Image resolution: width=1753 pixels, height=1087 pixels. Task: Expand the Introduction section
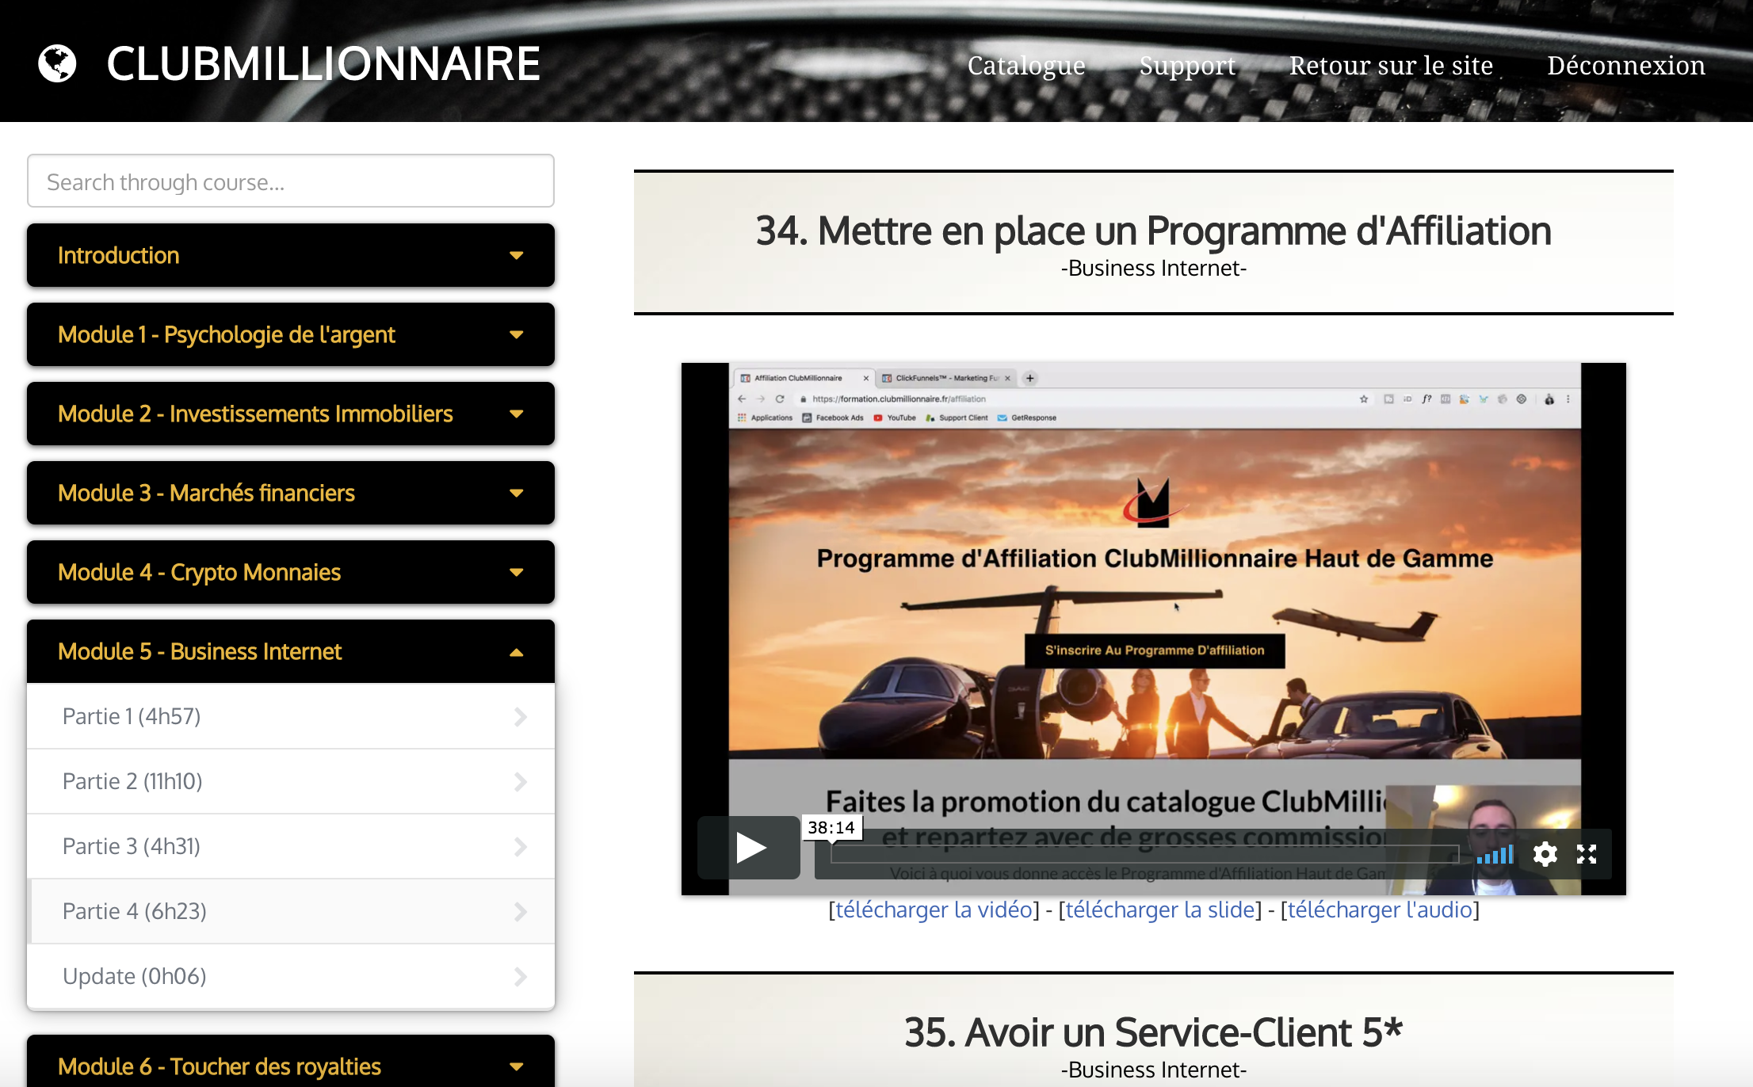pyautogui.click(x=290, y=255)
